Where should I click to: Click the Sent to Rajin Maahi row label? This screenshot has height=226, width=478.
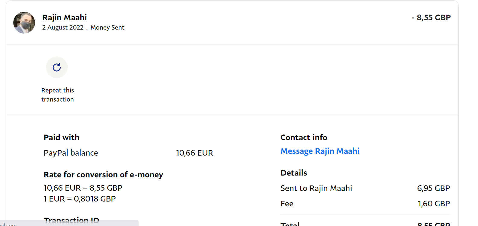(316, 188)
